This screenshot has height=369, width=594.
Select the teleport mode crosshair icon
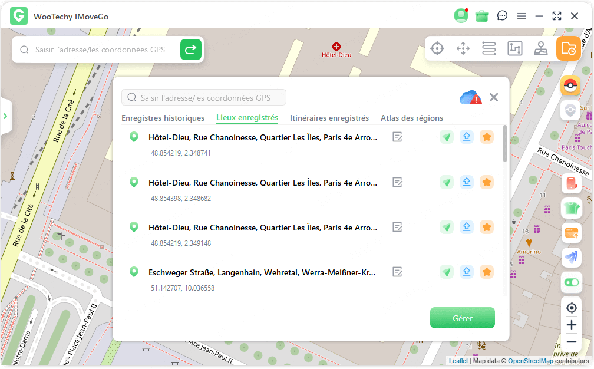[437, 48]
